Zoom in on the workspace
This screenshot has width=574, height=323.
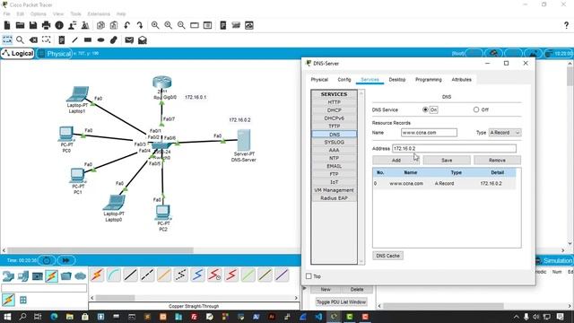155,25
